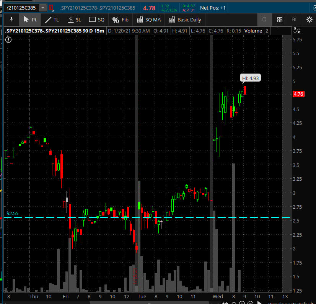Apply the SQ MA study set
Viewport: 316px width, 304px height.
tap(149, 20)
